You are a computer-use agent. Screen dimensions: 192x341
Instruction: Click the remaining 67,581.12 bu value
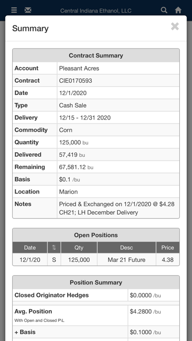click(x=76, y=167)
